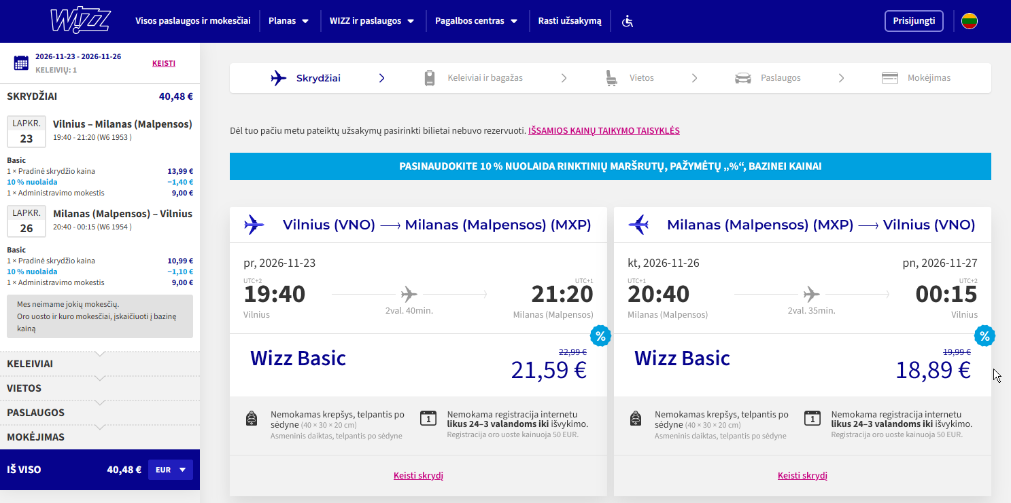
Task: Expand the KELEIVIAI sidebar section
Action: click(100, 364)
